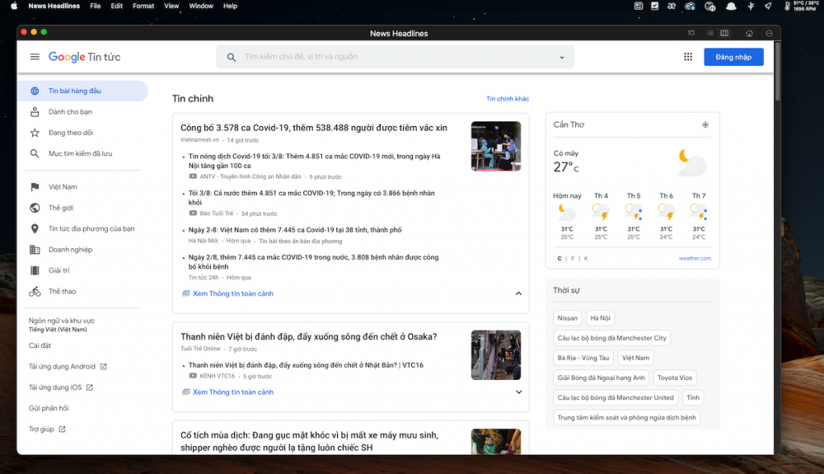
Task: Expand the Osaka article chevron
Action: point(518,392)
